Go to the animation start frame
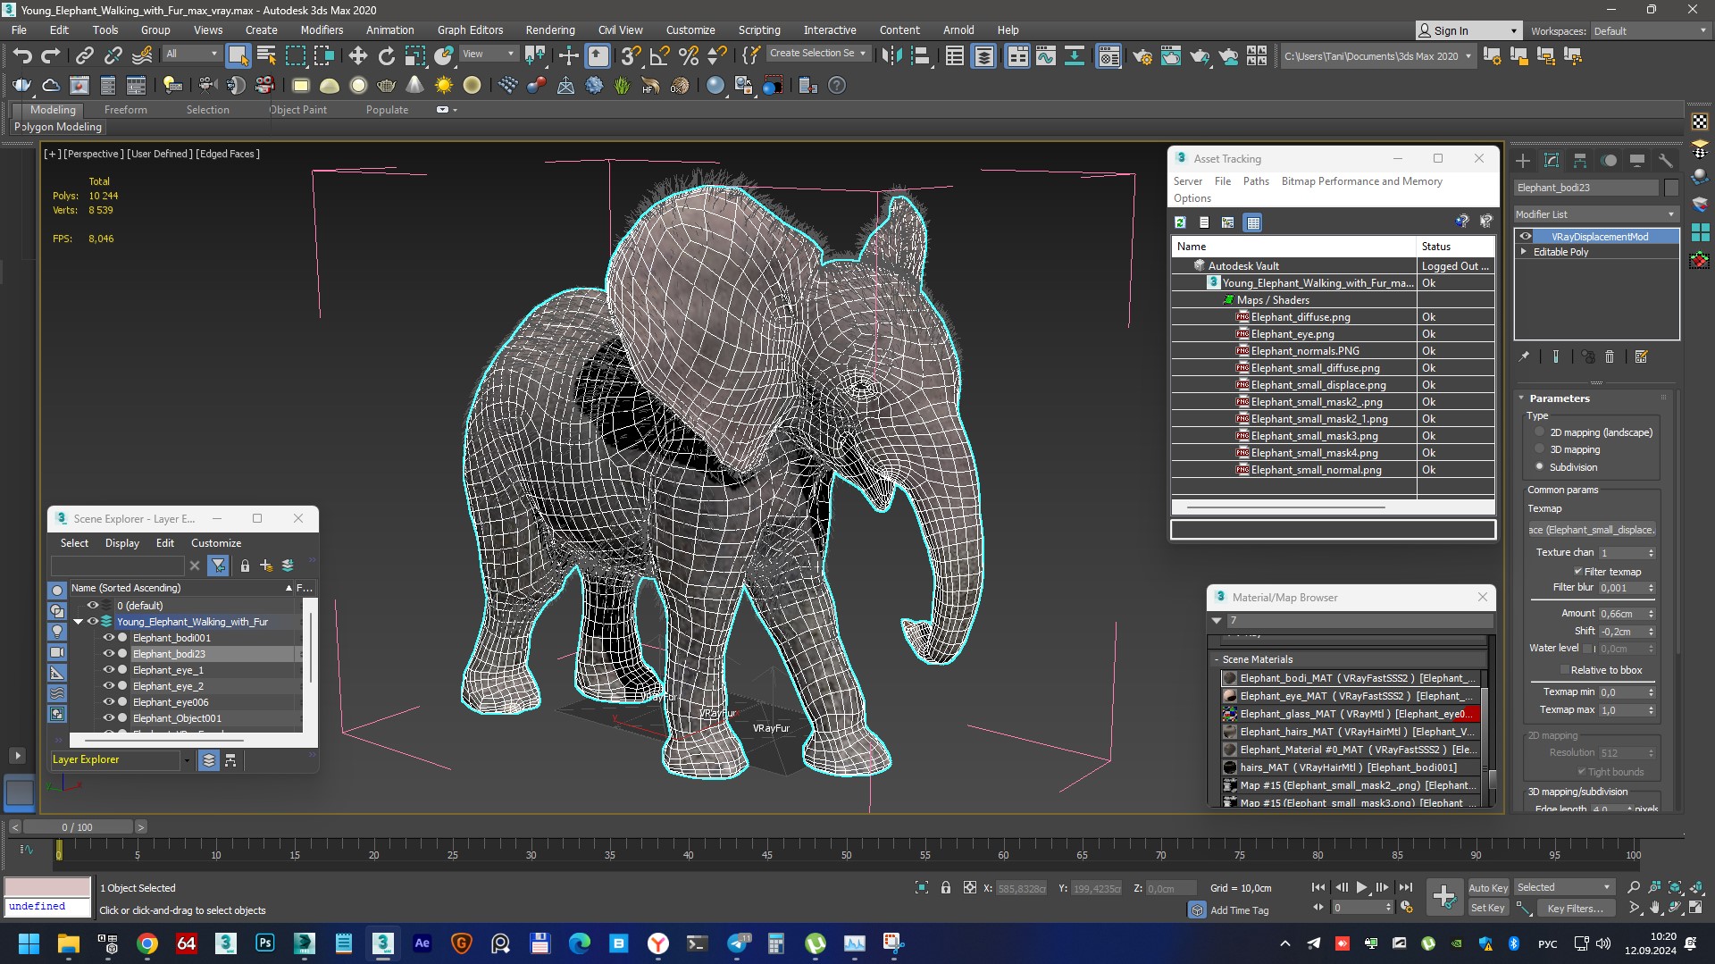 click(1318, 887)
